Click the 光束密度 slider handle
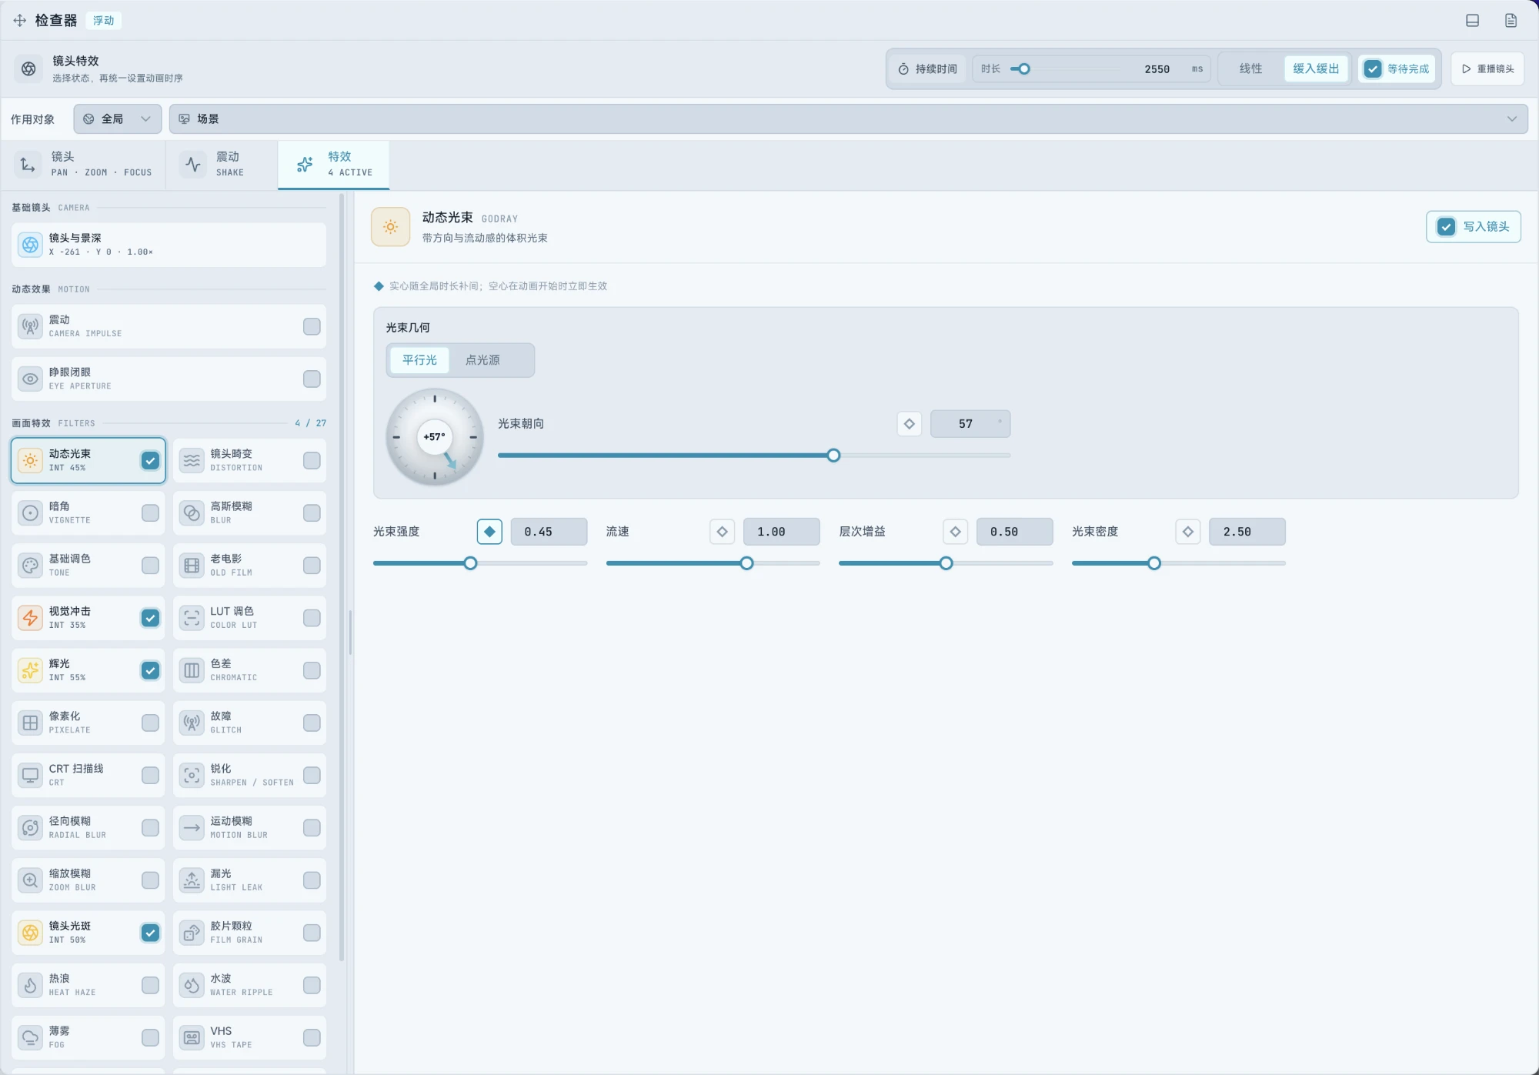 click(x=1154, y=563)
